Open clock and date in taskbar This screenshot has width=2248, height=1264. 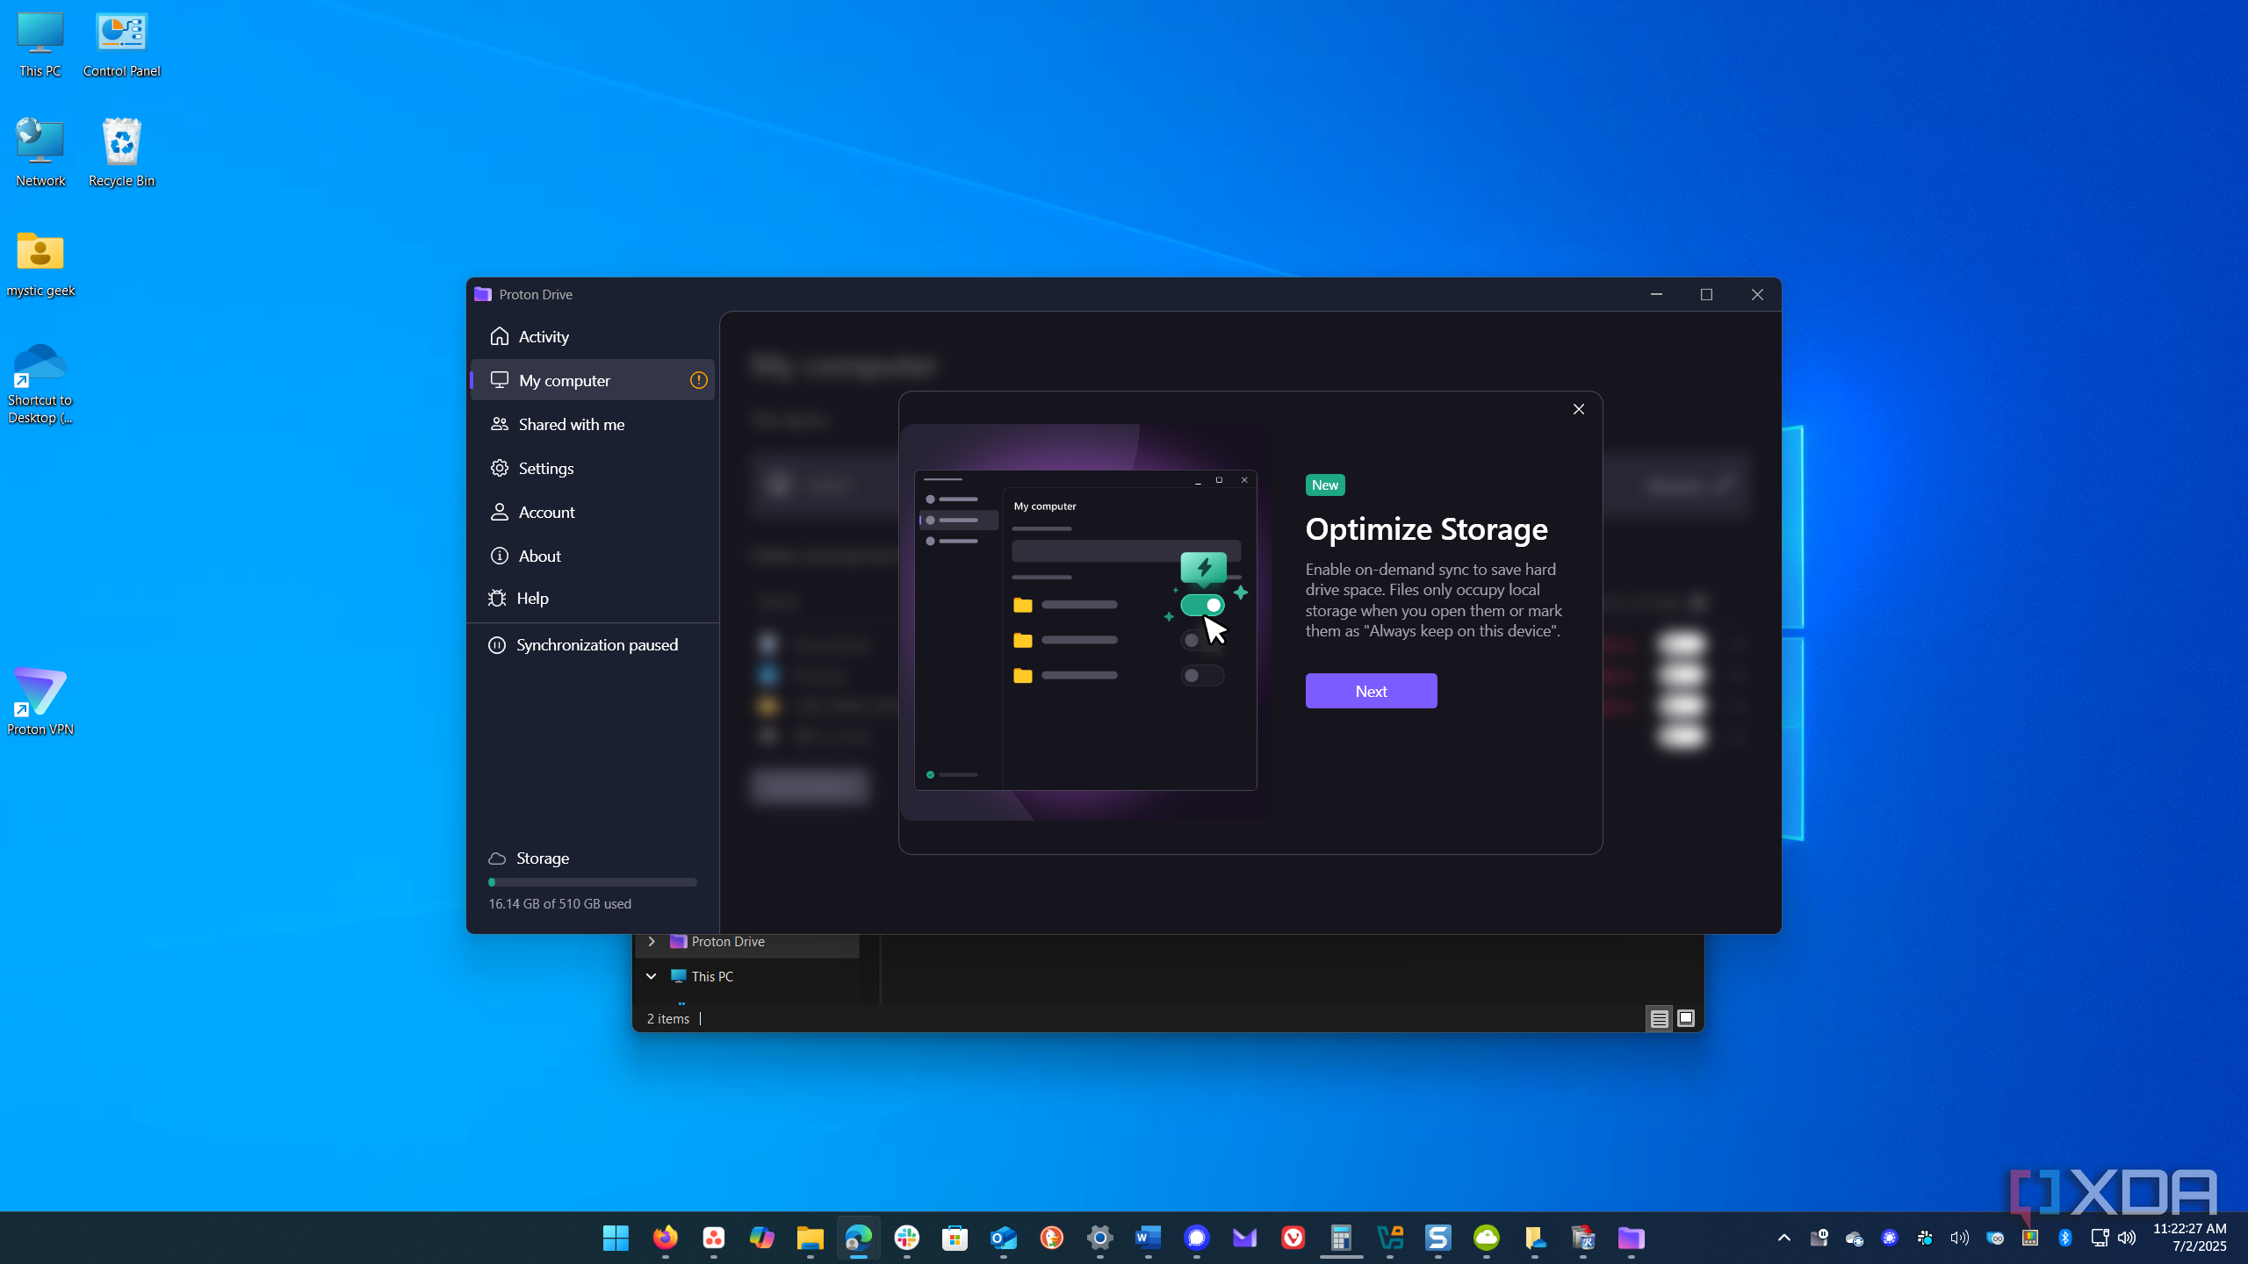pyautogui.click(x=2190, y=1238)
